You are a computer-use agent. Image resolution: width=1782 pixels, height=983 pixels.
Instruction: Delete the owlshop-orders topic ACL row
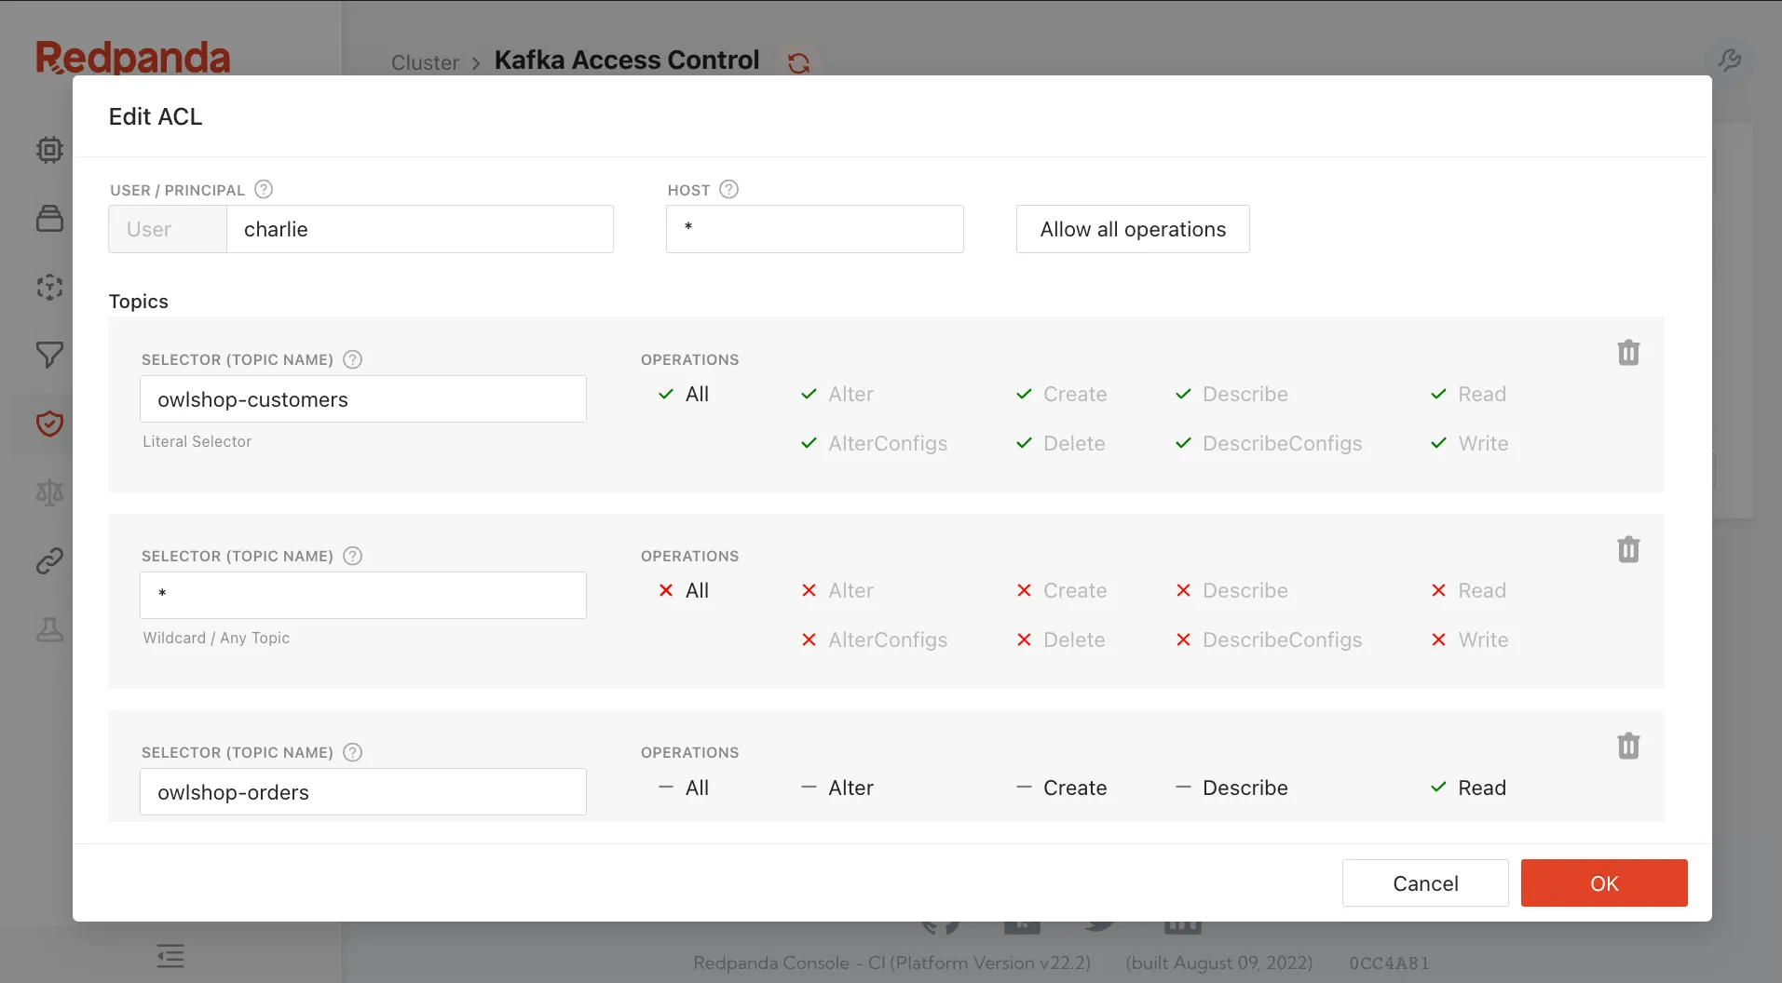point(1628,746)
